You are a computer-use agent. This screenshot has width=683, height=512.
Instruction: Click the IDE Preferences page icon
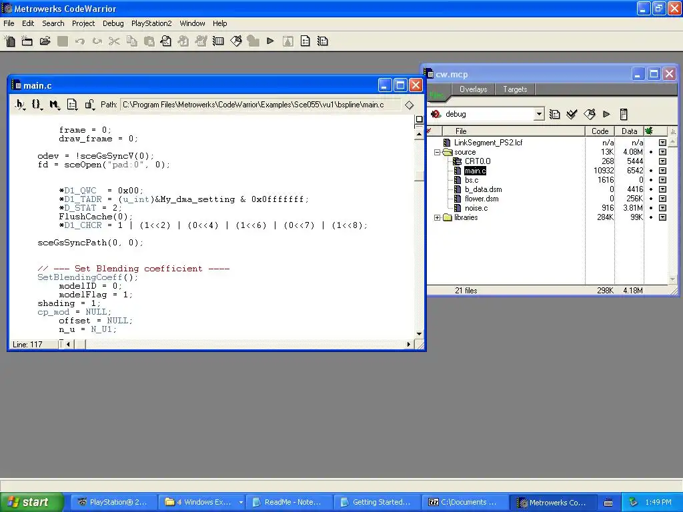[305, 41]
